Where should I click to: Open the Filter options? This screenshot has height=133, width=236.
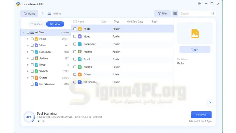click(163, 14)
